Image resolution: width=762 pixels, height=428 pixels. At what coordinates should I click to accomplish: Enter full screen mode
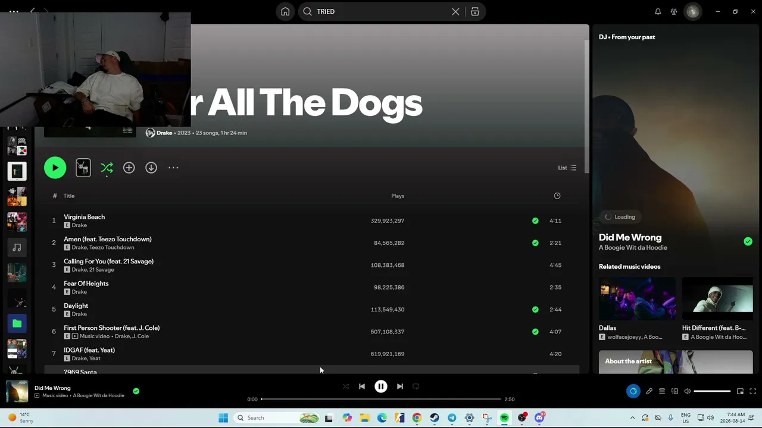tap(752, 391)
